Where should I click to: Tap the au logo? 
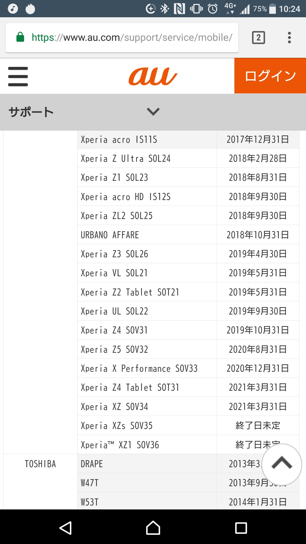pyautogui.click(x=153, y=76)
